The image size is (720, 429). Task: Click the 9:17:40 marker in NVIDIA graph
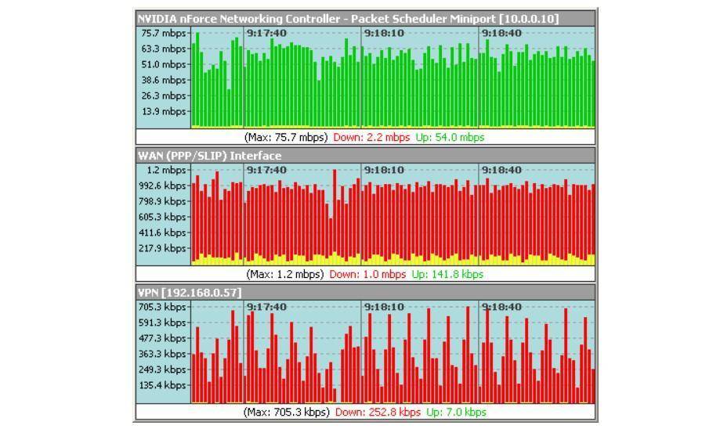click(267, 33)
